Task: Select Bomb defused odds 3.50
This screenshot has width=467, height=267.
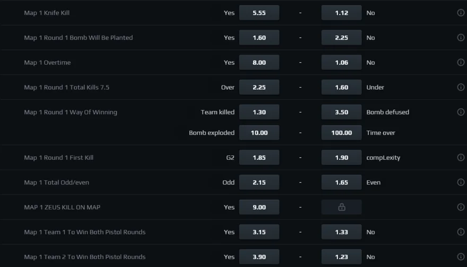Action: tap(341, 112)
